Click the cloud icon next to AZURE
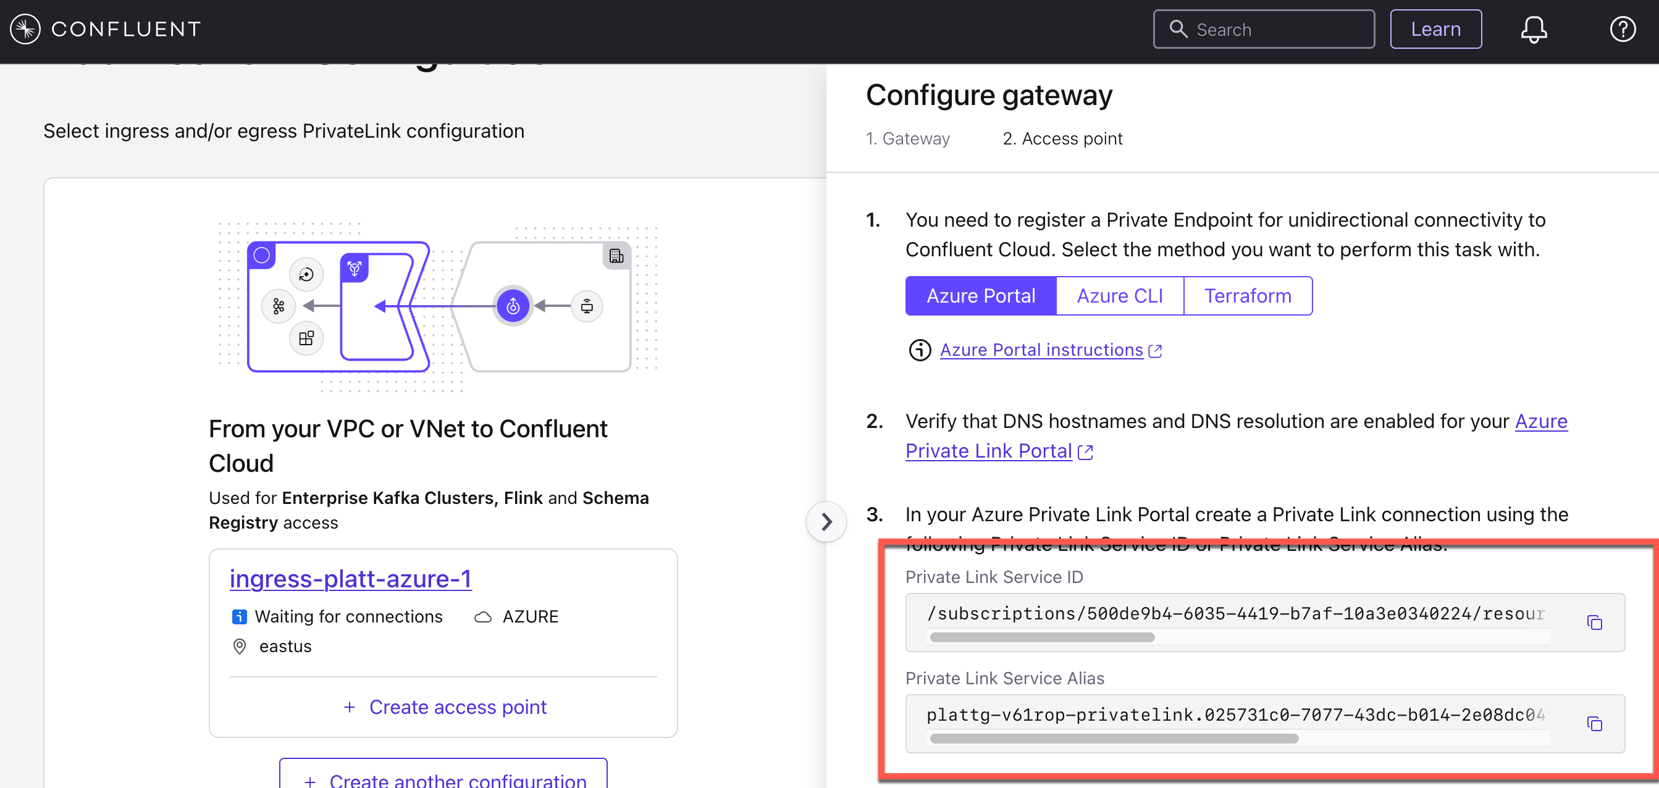 tap(482, 616)
